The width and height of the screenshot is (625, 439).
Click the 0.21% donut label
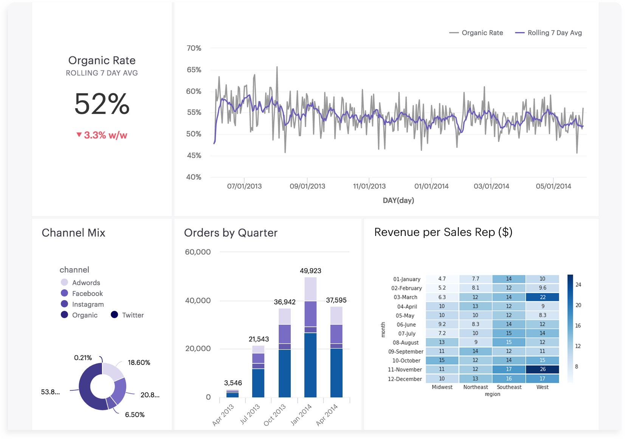click(x=83, y=358)
